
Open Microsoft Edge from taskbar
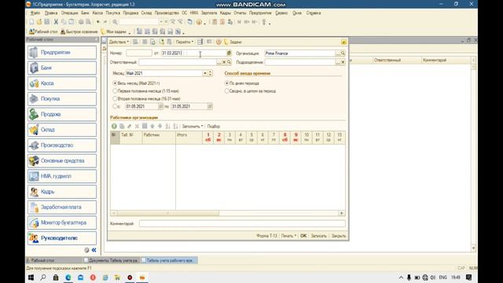click(x=68, y=277)
